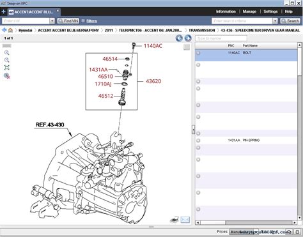Click the Type to narrow field

click(x=221, y=38)
